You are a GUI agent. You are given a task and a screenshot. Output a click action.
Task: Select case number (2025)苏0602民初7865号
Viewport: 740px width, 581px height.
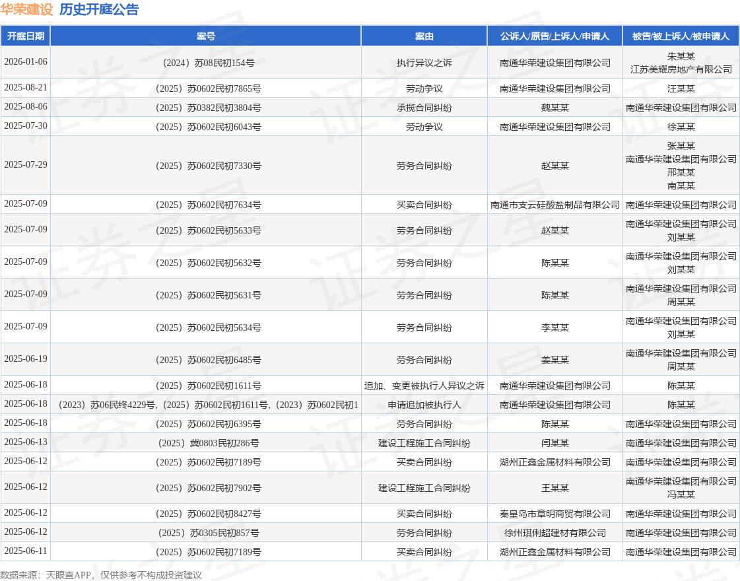206,88
